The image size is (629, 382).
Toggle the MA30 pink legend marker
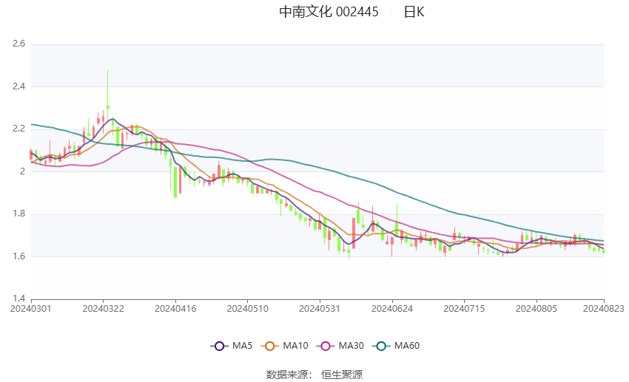click(x=324, y=346)
